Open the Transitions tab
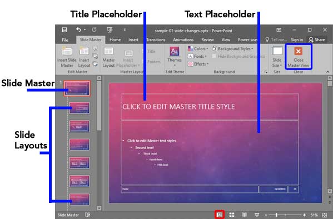333x219 pixels. pyautogui.click(x=156, y=39)
